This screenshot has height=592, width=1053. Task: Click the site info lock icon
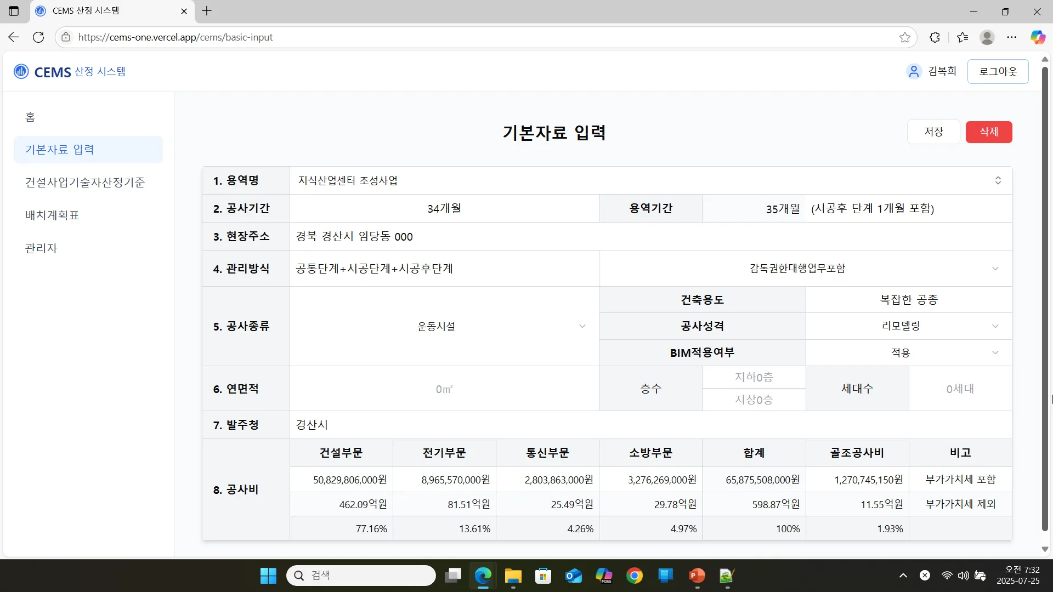coord(66,37)
